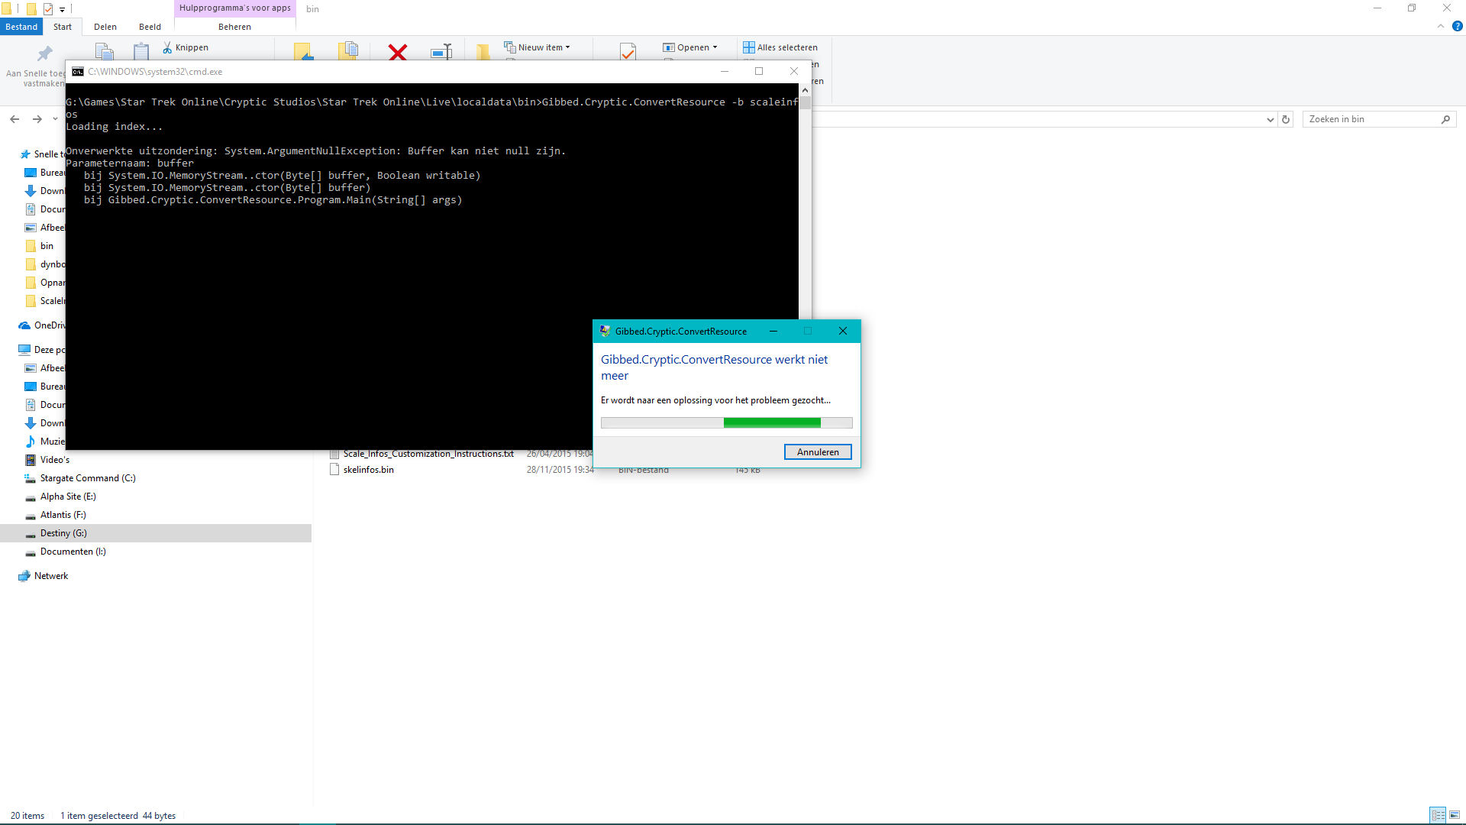Click the back navigation arrow
This screenshot has height=825, width=1466.
[x=15, y=119]
